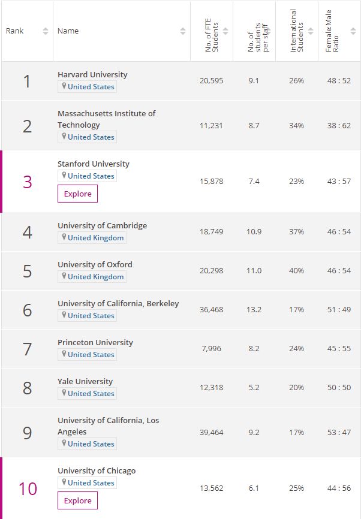361x519 pixels.
Task: Click location pin under Princeton University
Action: (x=64, y=354)
